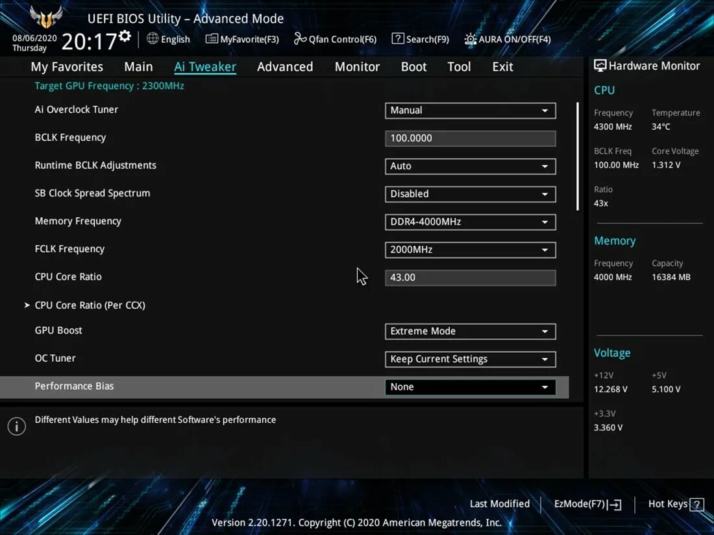
Task: Open FCLK Frequency 2000MHz dropdown
Action: point(471,250)
